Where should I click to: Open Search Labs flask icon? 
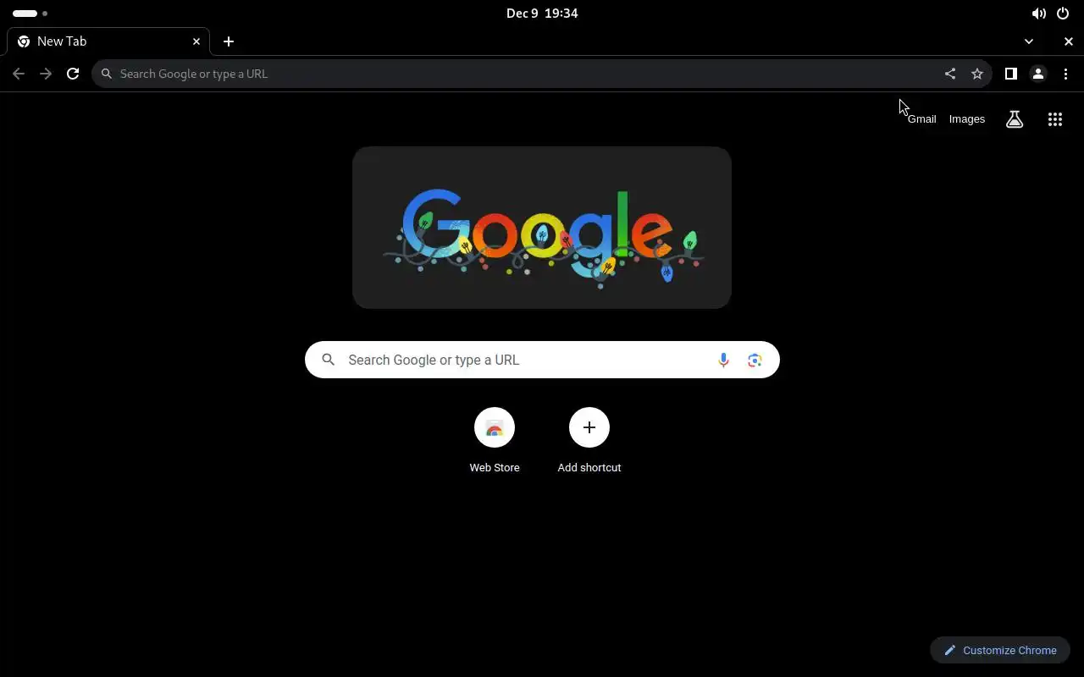coord(1015,119)
